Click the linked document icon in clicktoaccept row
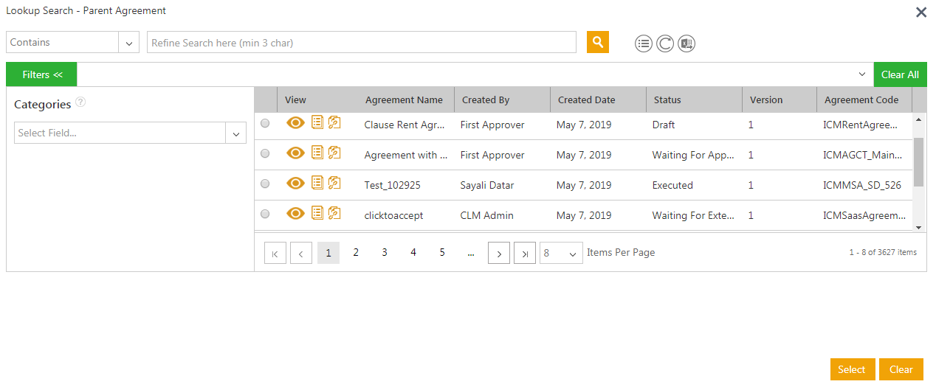The image size is (936, 387). (x=334, y=213)
